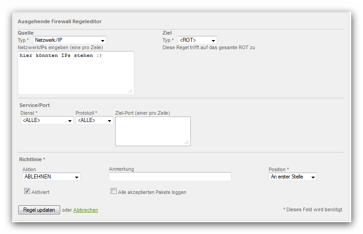Click the Ausgehende Firewall Regeleditor heading
363x234 pixels.
coord(59,21)
